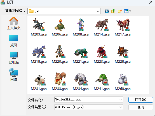155x116 pixels.
Task: Open the main folder (主文件夹) shortcut
Action: tap(14, 23)
